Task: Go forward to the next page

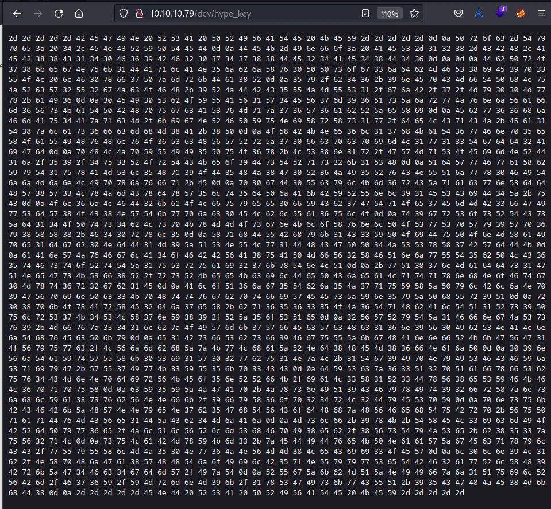Action: (x=38, y=14)
